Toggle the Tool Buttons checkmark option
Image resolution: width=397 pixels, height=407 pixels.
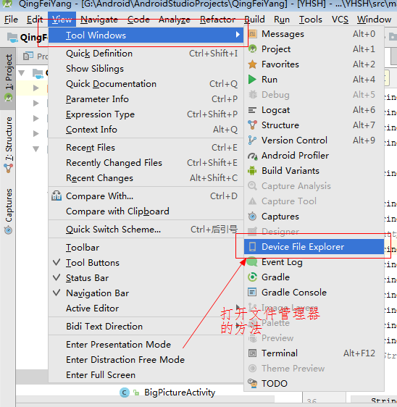[x=146, y=263]
